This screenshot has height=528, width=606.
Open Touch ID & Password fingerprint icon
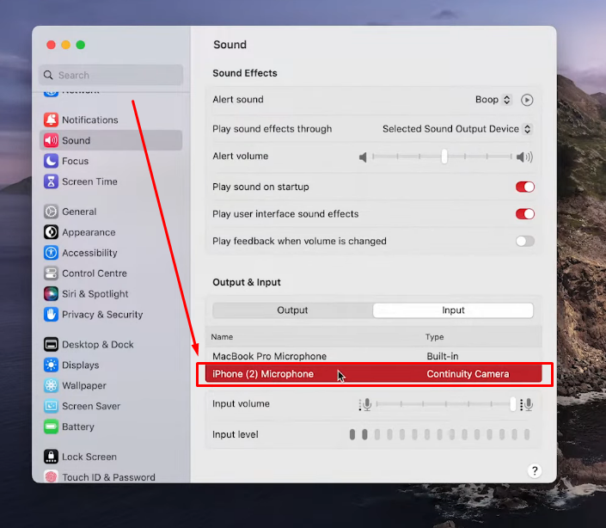[x=51, y=476]
